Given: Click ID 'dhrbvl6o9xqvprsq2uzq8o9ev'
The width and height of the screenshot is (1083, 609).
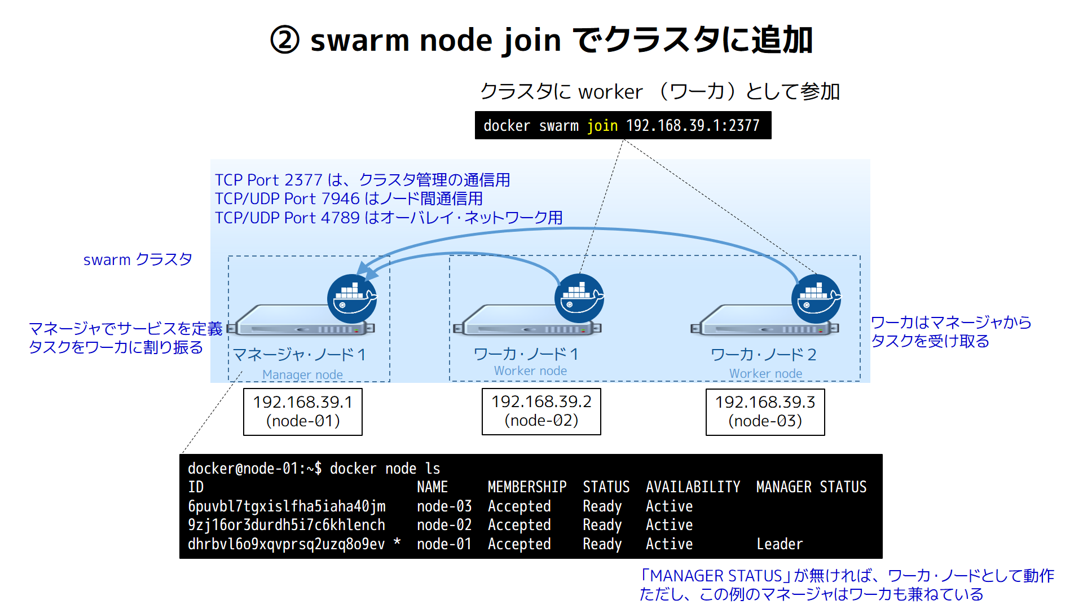Looking at the screenshot, I should tap(287, 544).
